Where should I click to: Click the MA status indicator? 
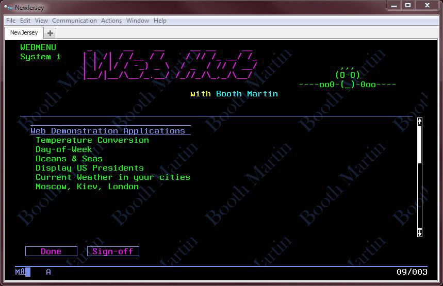click(x=20, y=272)
